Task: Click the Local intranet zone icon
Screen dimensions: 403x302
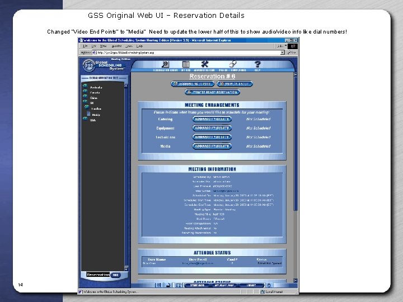Action: [x=263, y=292]
